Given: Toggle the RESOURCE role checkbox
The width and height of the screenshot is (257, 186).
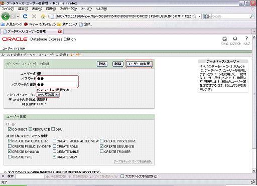Looking at the screenshot, I should (x=30, y=129).
